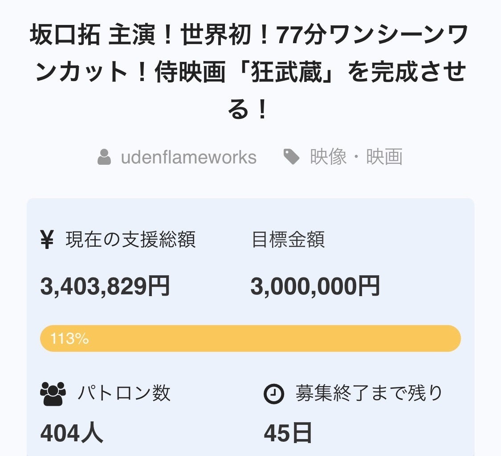
Task: Click the clock icon for remaining time
Action: coord(274,394)
